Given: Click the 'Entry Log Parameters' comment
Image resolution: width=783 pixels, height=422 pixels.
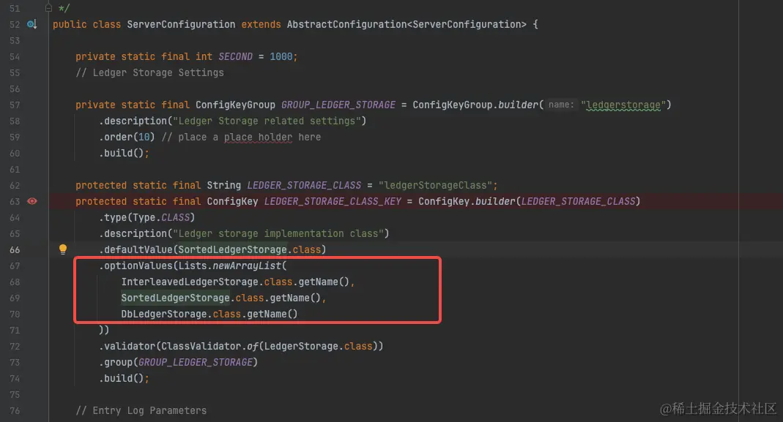Looking at the screenshot, I should click(x=141, y=410).
